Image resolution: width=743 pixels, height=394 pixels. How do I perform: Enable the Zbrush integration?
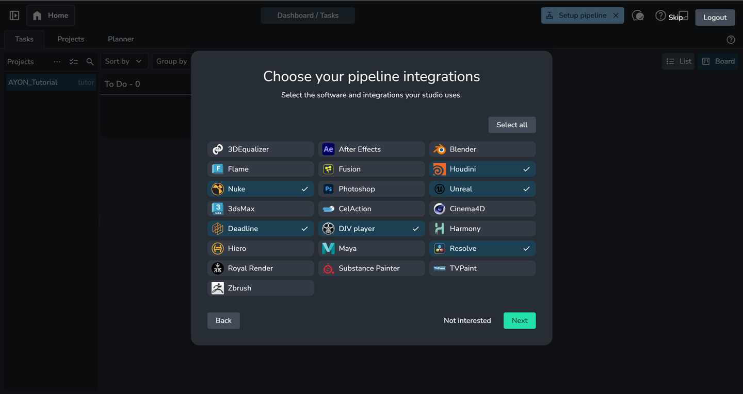point(261,288)
